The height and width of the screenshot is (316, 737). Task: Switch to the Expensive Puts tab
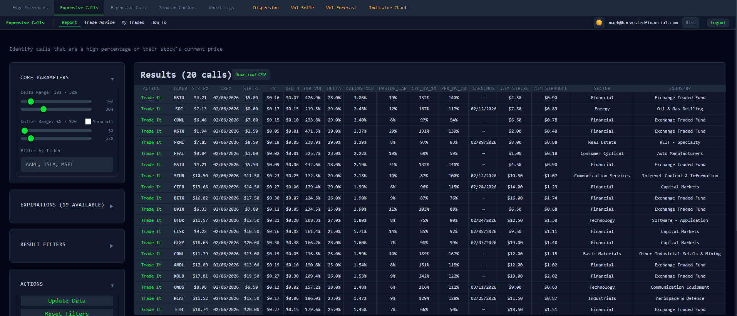(x=128, y=8)
